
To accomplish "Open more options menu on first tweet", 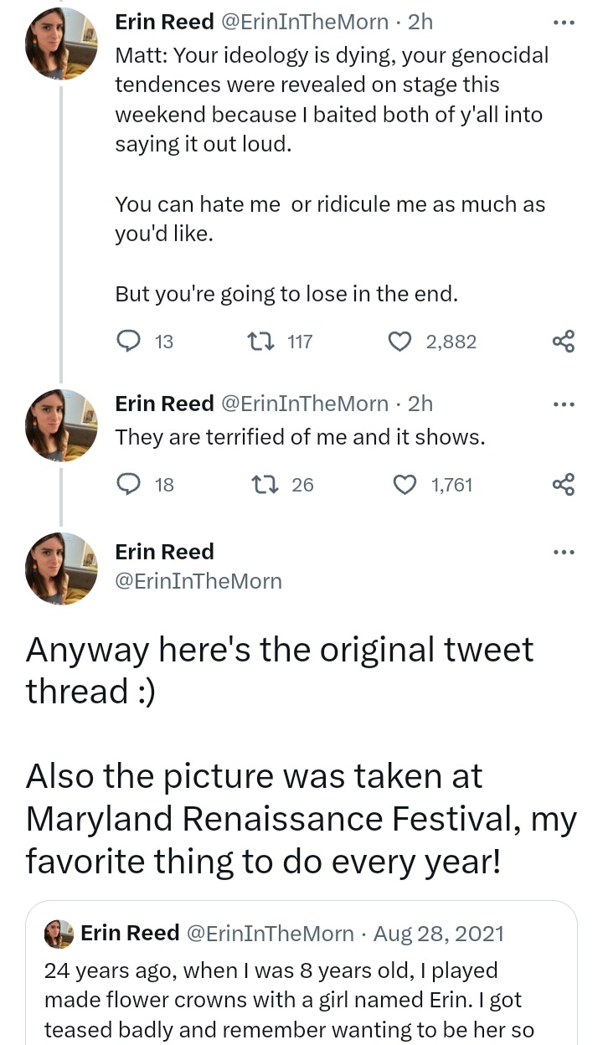I will tap(564, 23).
